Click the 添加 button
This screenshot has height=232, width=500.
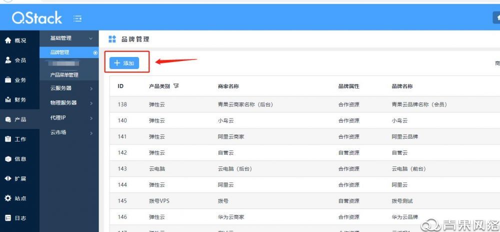click(x=124, y=63)
